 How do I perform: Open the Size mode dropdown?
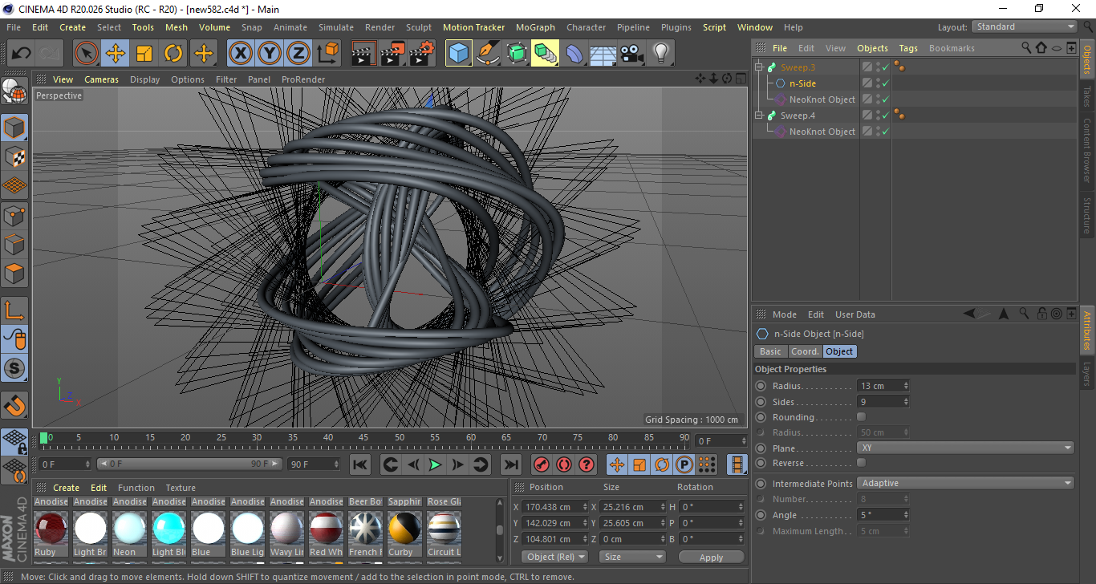pyautogui.click(x=633, y=557)
